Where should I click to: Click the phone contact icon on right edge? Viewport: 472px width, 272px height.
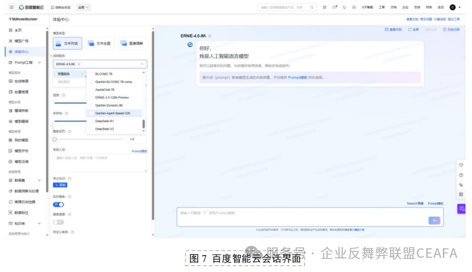coord(461,185)
